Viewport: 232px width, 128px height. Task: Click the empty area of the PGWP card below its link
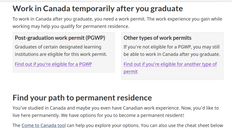pos(64,70)
